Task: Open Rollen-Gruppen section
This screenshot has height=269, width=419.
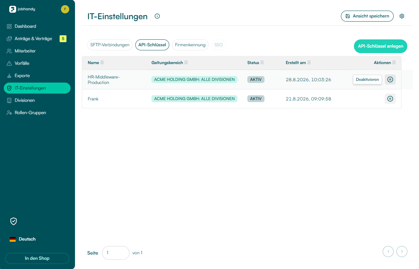Action: click(x=37, y=113)
